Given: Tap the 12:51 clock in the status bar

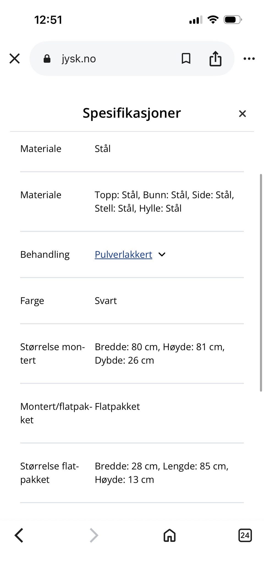Looking at the screenshot, I should (x=48, y=20).
